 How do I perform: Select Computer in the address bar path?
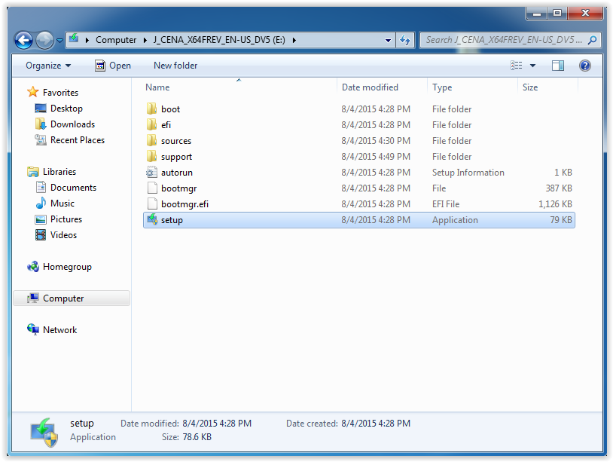[116, 40]
